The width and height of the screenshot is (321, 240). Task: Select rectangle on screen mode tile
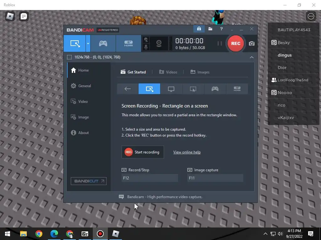point(150,89)
